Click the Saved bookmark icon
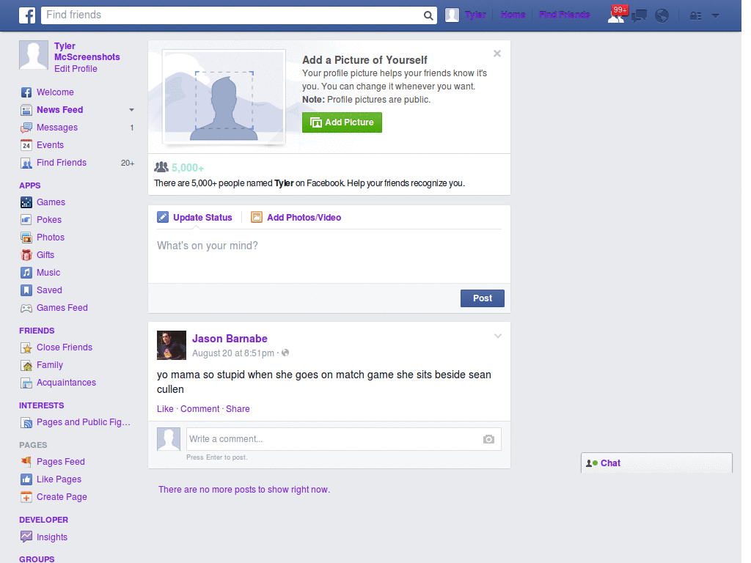751x563 pixels. 26,290
